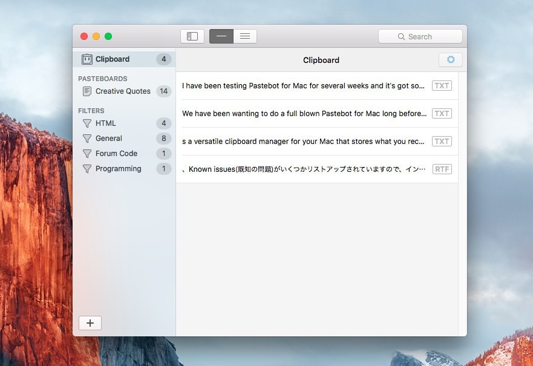The height and width of the screenshot is (366, 533).
Task: Click the TXT badge on versatile clipboard manager clipping
Action: [442, 142]
